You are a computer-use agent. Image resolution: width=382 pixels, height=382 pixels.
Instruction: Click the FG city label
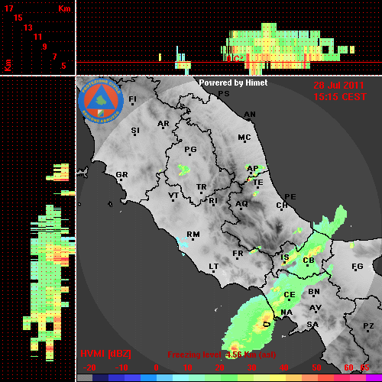coord(358,267)
